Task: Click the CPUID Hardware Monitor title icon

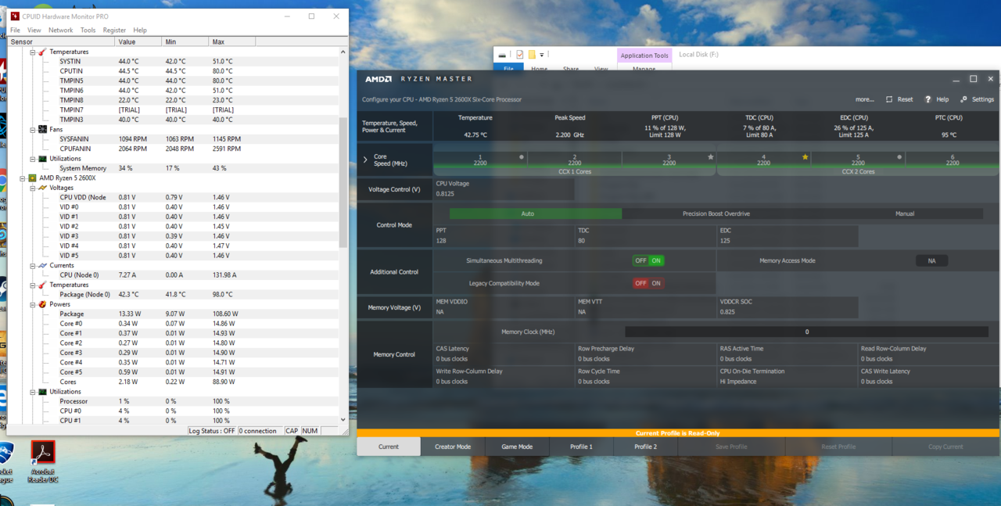Action: pyautogui.click(x=15, y=16)
